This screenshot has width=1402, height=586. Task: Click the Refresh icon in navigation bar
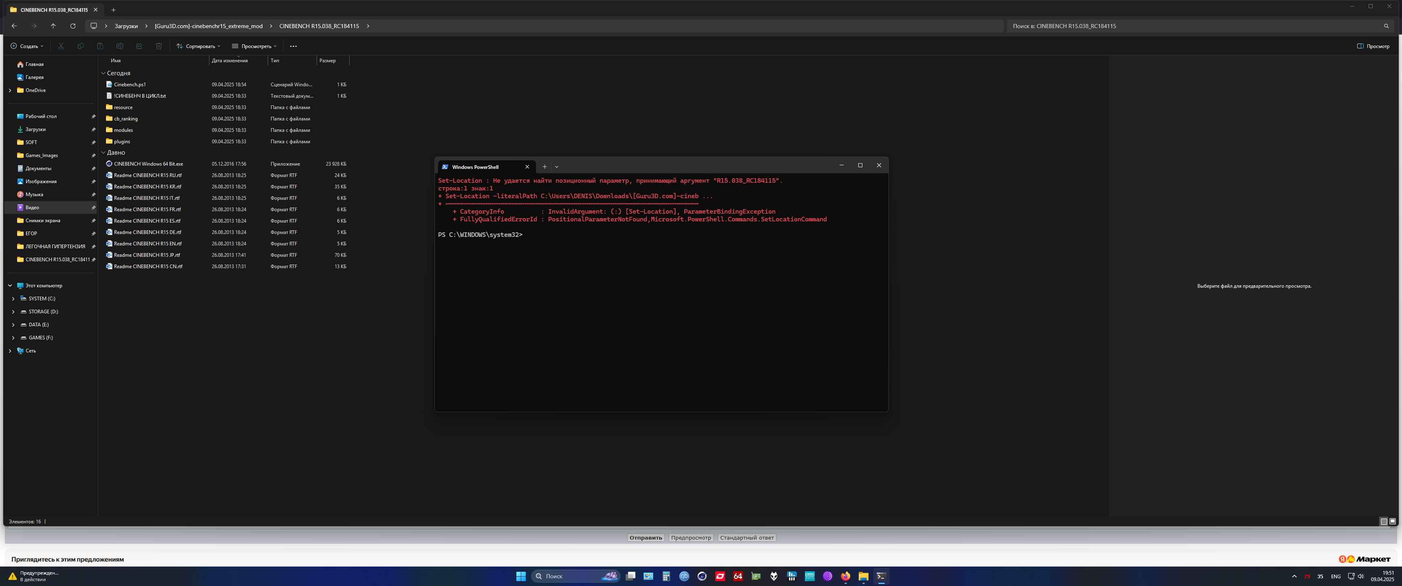tap(73, 26)
